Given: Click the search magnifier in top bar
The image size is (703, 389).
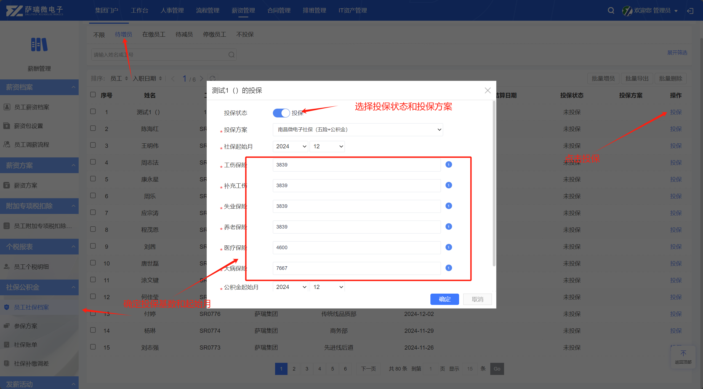Looking at the screenshot, I should (611, 10).
